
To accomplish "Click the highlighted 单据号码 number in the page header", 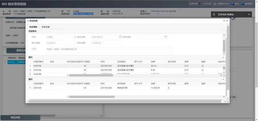I will [x=83, y=14].
